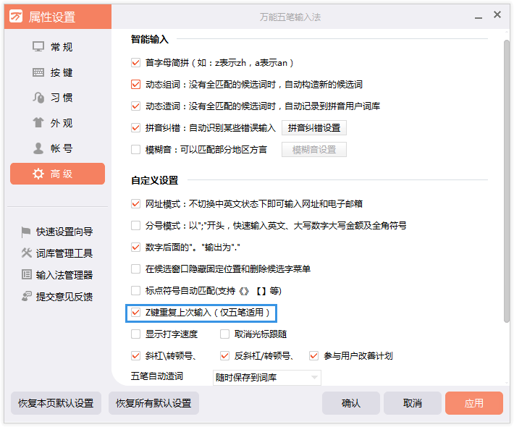Click the 拼音纠错设置 button
The height and width of the screenshot is (427, 514).
(x=313, y=128)
